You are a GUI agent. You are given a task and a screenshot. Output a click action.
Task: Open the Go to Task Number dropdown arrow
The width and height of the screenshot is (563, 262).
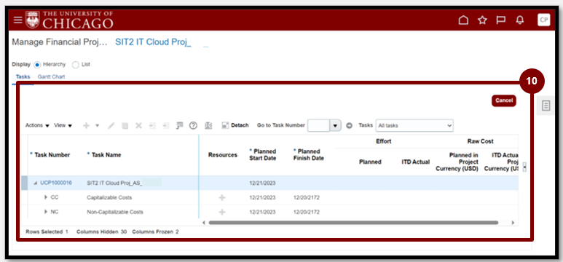335,126
